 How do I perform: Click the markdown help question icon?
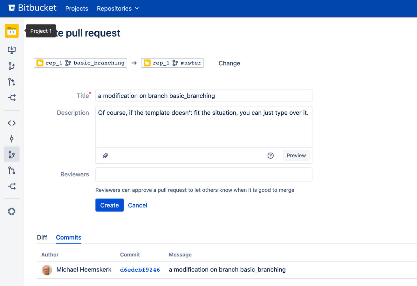pos(270,155)
